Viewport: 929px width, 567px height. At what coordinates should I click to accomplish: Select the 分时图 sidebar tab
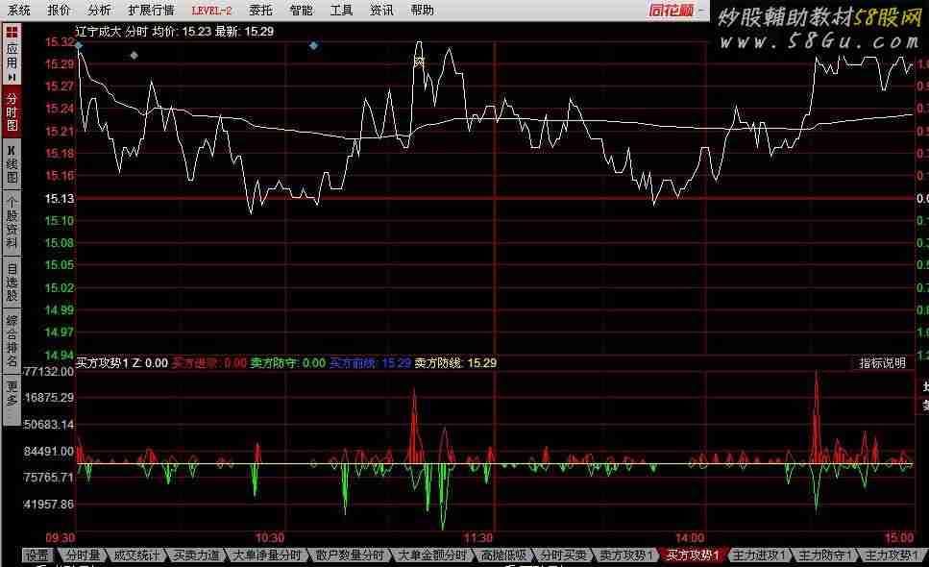(x=12, y=112)
